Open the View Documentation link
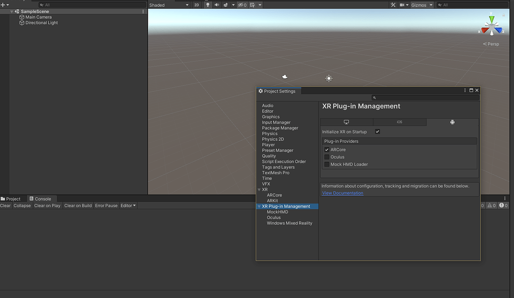 coord(343,193)
